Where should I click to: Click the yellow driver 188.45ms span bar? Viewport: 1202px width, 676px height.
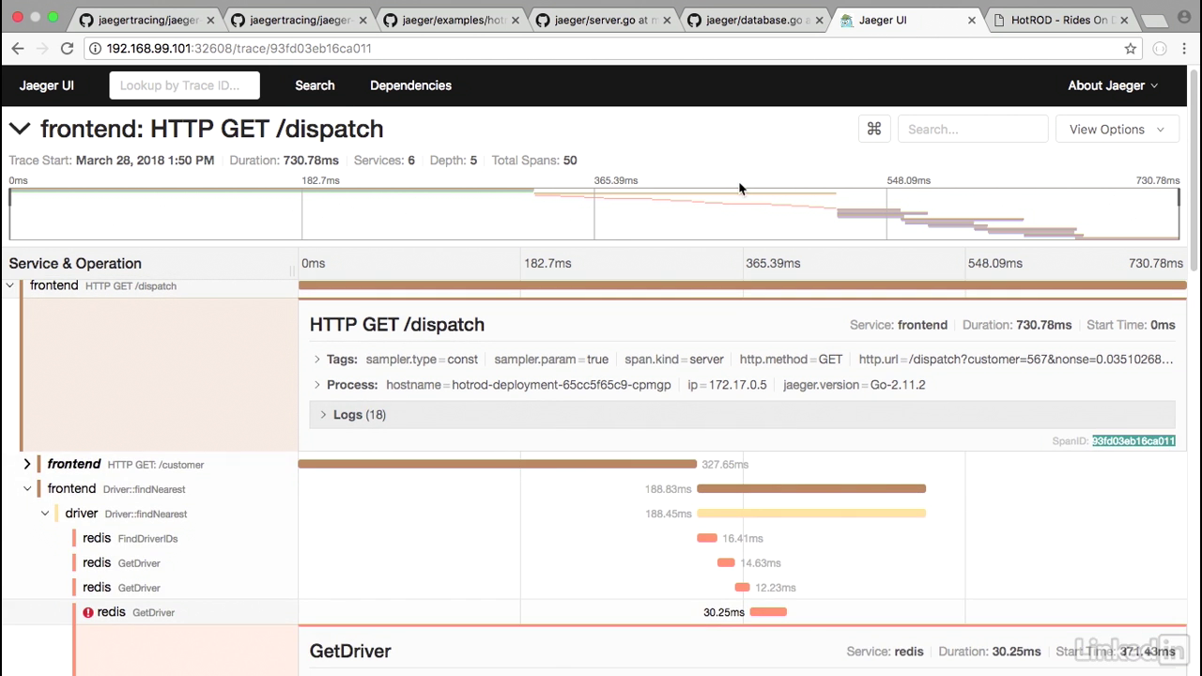[x=811, y=514]
